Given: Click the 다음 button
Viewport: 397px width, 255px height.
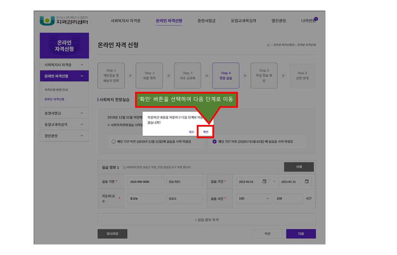Looking at the screenshot, I should coord(301,234).
